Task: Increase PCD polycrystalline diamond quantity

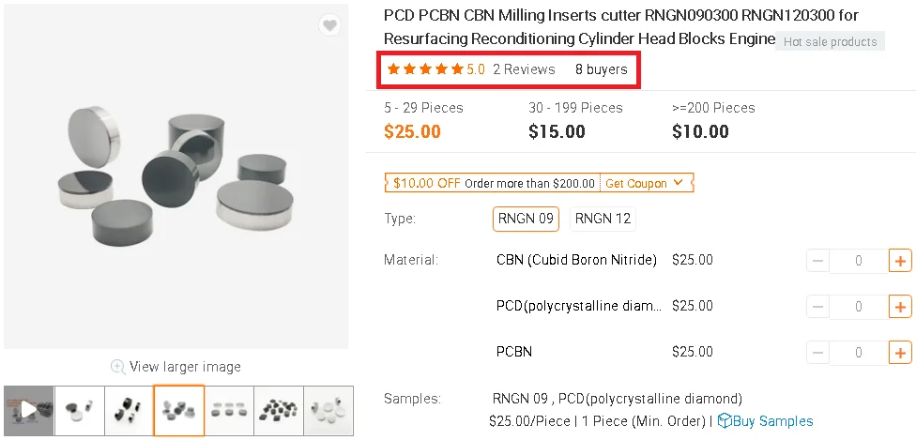Action: tap(900, 307)
